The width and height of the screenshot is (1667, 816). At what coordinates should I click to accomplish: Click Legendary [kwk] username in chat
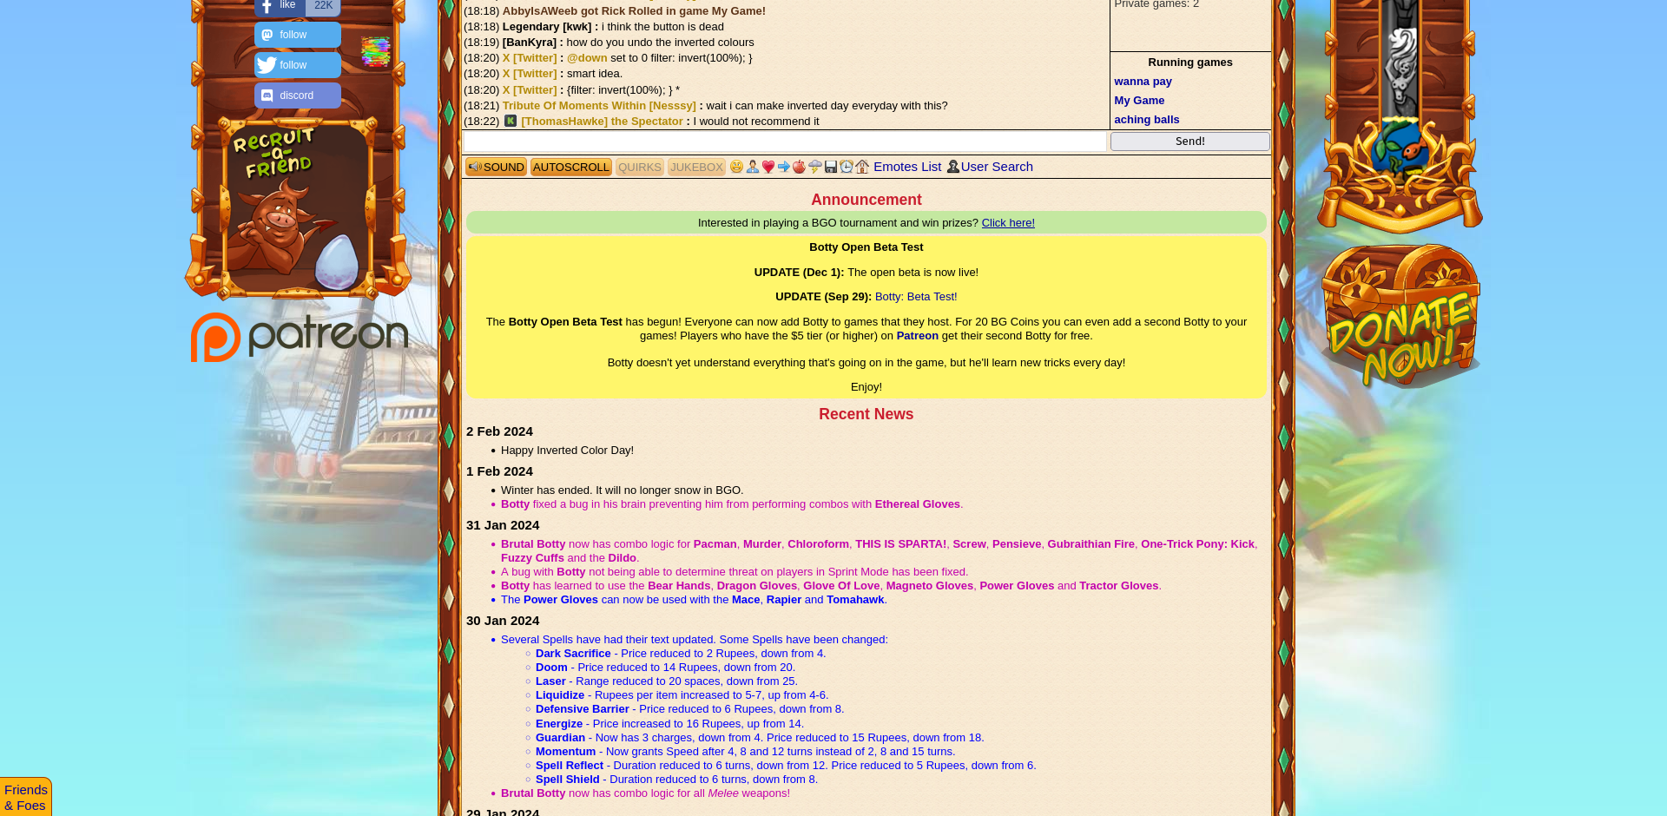547,27
